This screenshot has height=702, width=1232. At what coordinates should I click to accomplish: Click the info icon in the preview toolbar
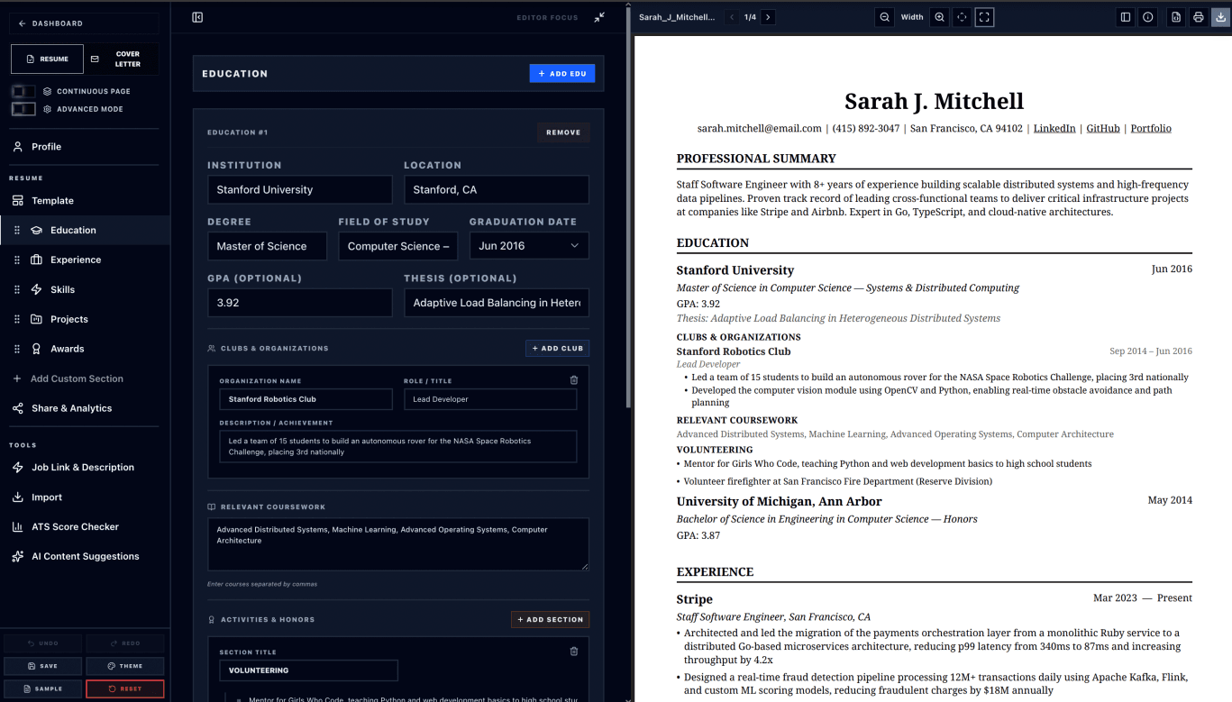(1147, 16)
